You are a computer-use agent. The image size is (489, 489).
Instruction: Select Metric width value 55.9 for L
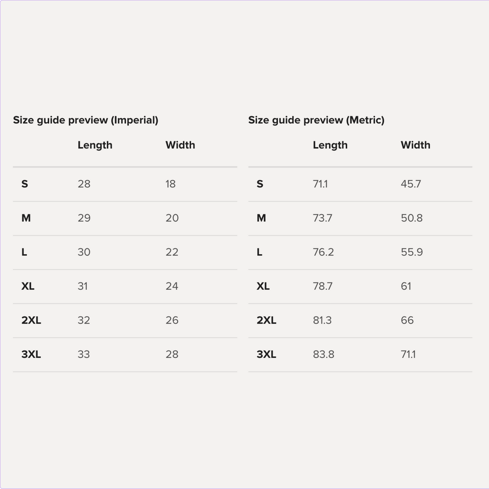tap(412, 252)
